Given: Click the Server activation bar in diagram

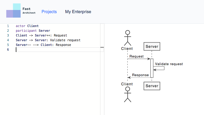Looking at the screenshot, I should click(152, 68).
